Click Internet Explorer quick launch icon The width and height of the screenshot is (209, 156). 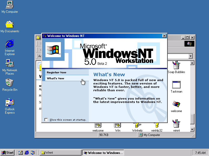[x=27, y=153]
